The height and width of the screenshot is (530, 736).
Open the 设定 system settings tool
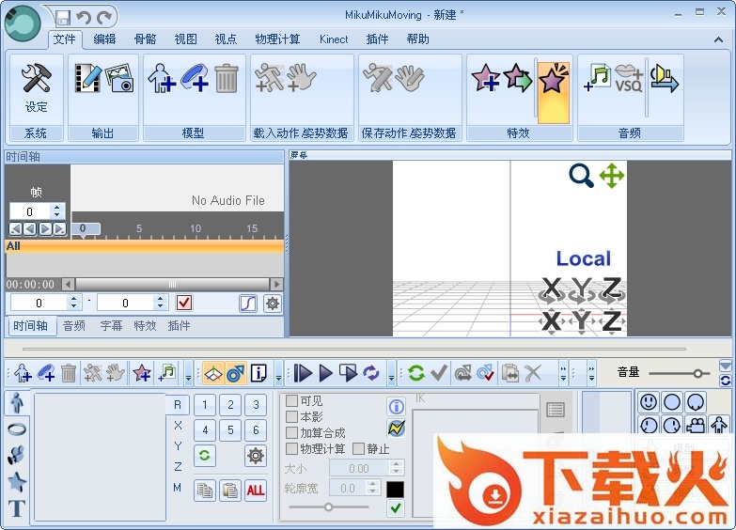[x=36, y=89]
